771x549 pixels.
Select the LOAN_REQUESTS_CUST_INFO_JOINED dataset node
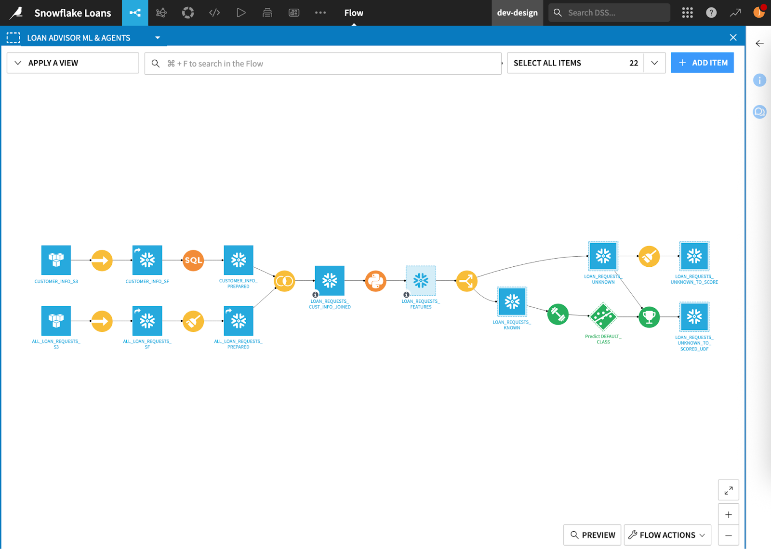click(330, 280)
